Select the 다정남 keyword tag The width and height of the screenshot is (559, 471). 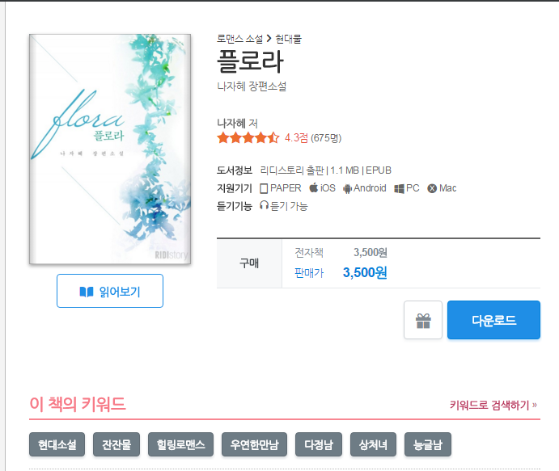[x=319, y=444]
